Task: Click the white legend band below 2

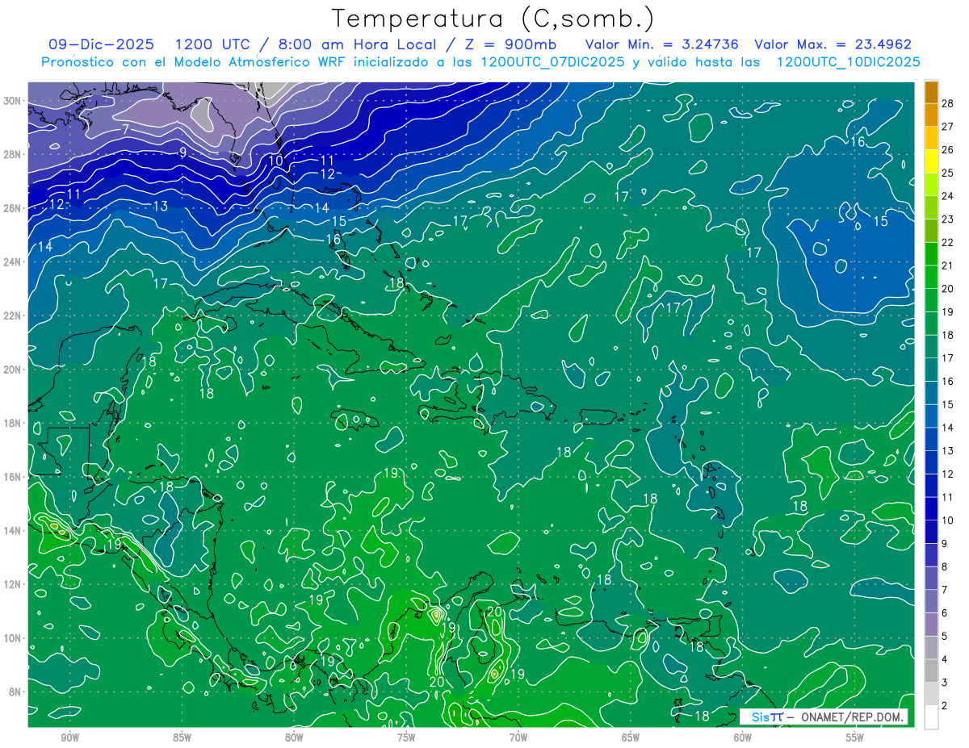Action: coord(931,717)
